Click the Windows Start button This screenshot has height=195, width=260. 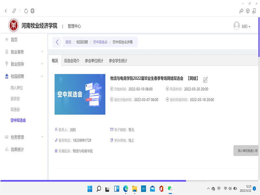pos(90,188)
